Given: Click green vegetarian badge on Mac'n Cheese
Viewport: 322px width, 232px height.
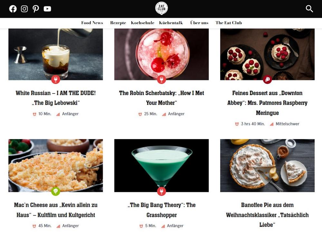Looking at the screenshot, I should (56, 192).
